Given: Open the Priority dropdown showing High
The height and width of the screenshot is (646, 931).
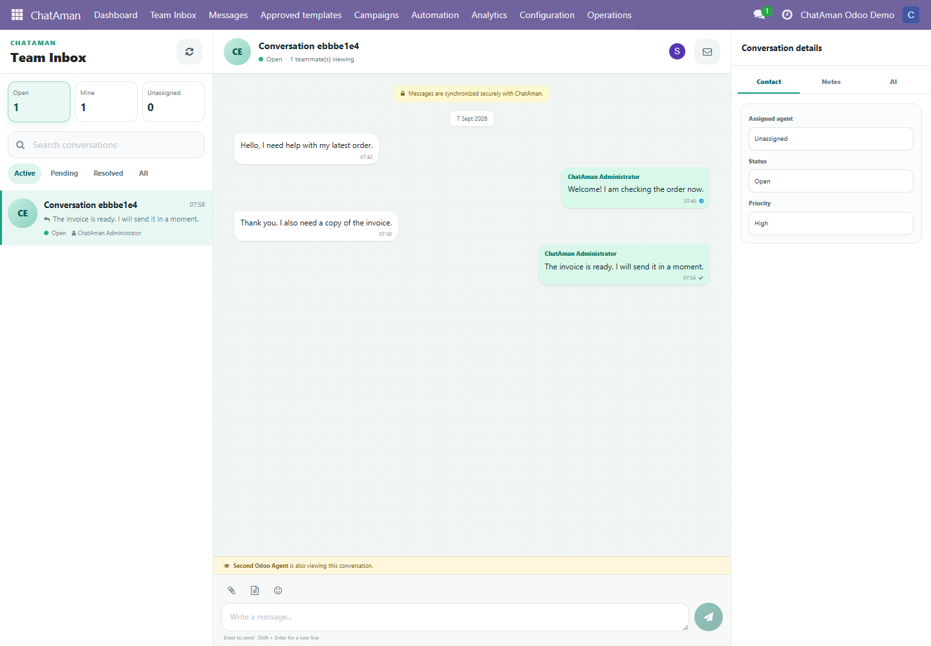Looking at the screenshot, I should (831, 224).
